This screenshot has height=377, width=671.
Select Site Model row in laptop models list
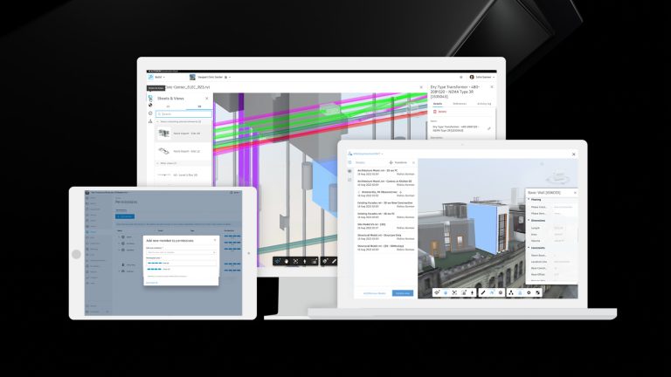pyautogui.click(x=385, y=226)
